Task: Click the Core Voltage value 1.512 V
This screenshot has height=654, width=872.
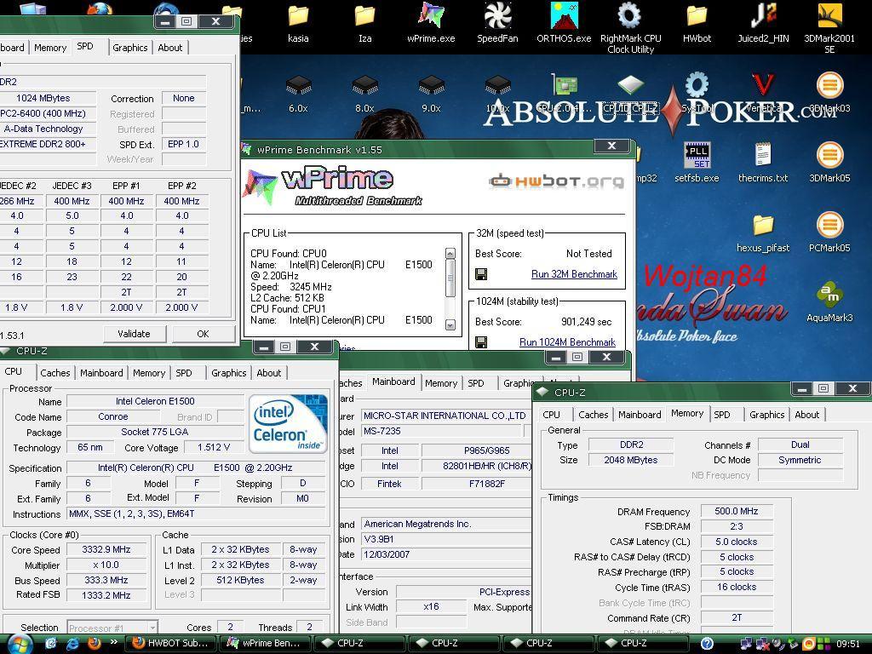Action: pos(214,447)
